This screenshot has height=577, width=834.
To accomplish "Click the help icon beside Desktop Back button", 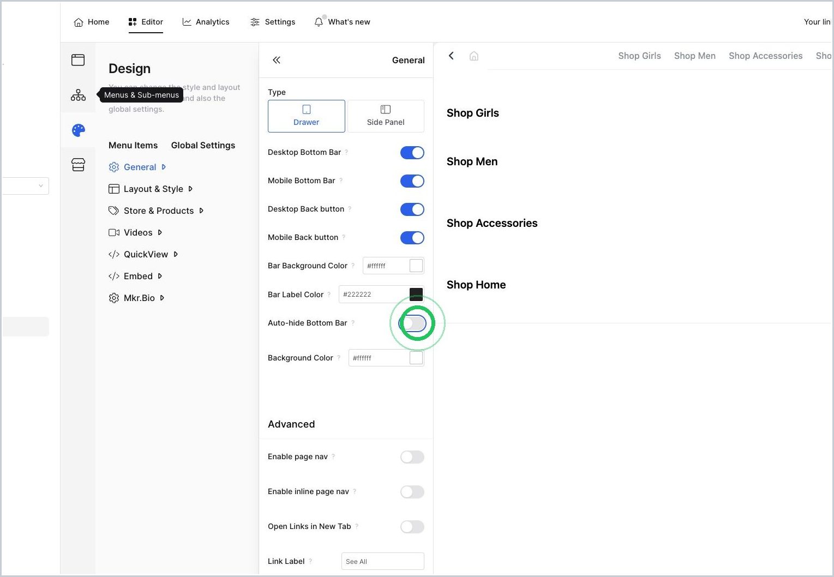I will coord(350,209).
